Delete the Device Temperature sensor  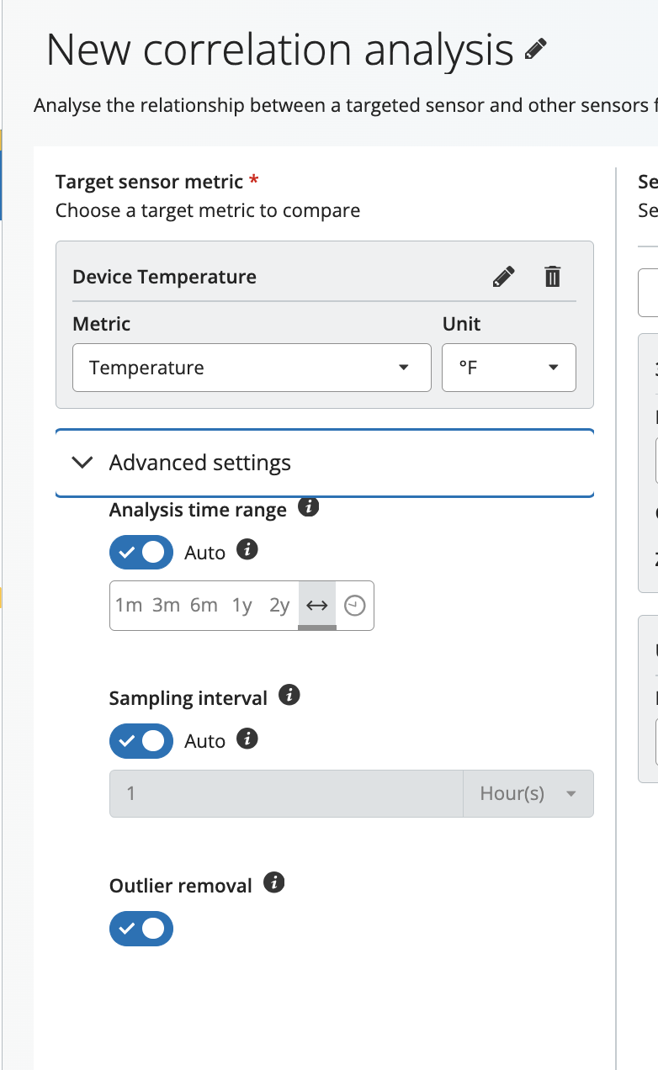point(552,277)
